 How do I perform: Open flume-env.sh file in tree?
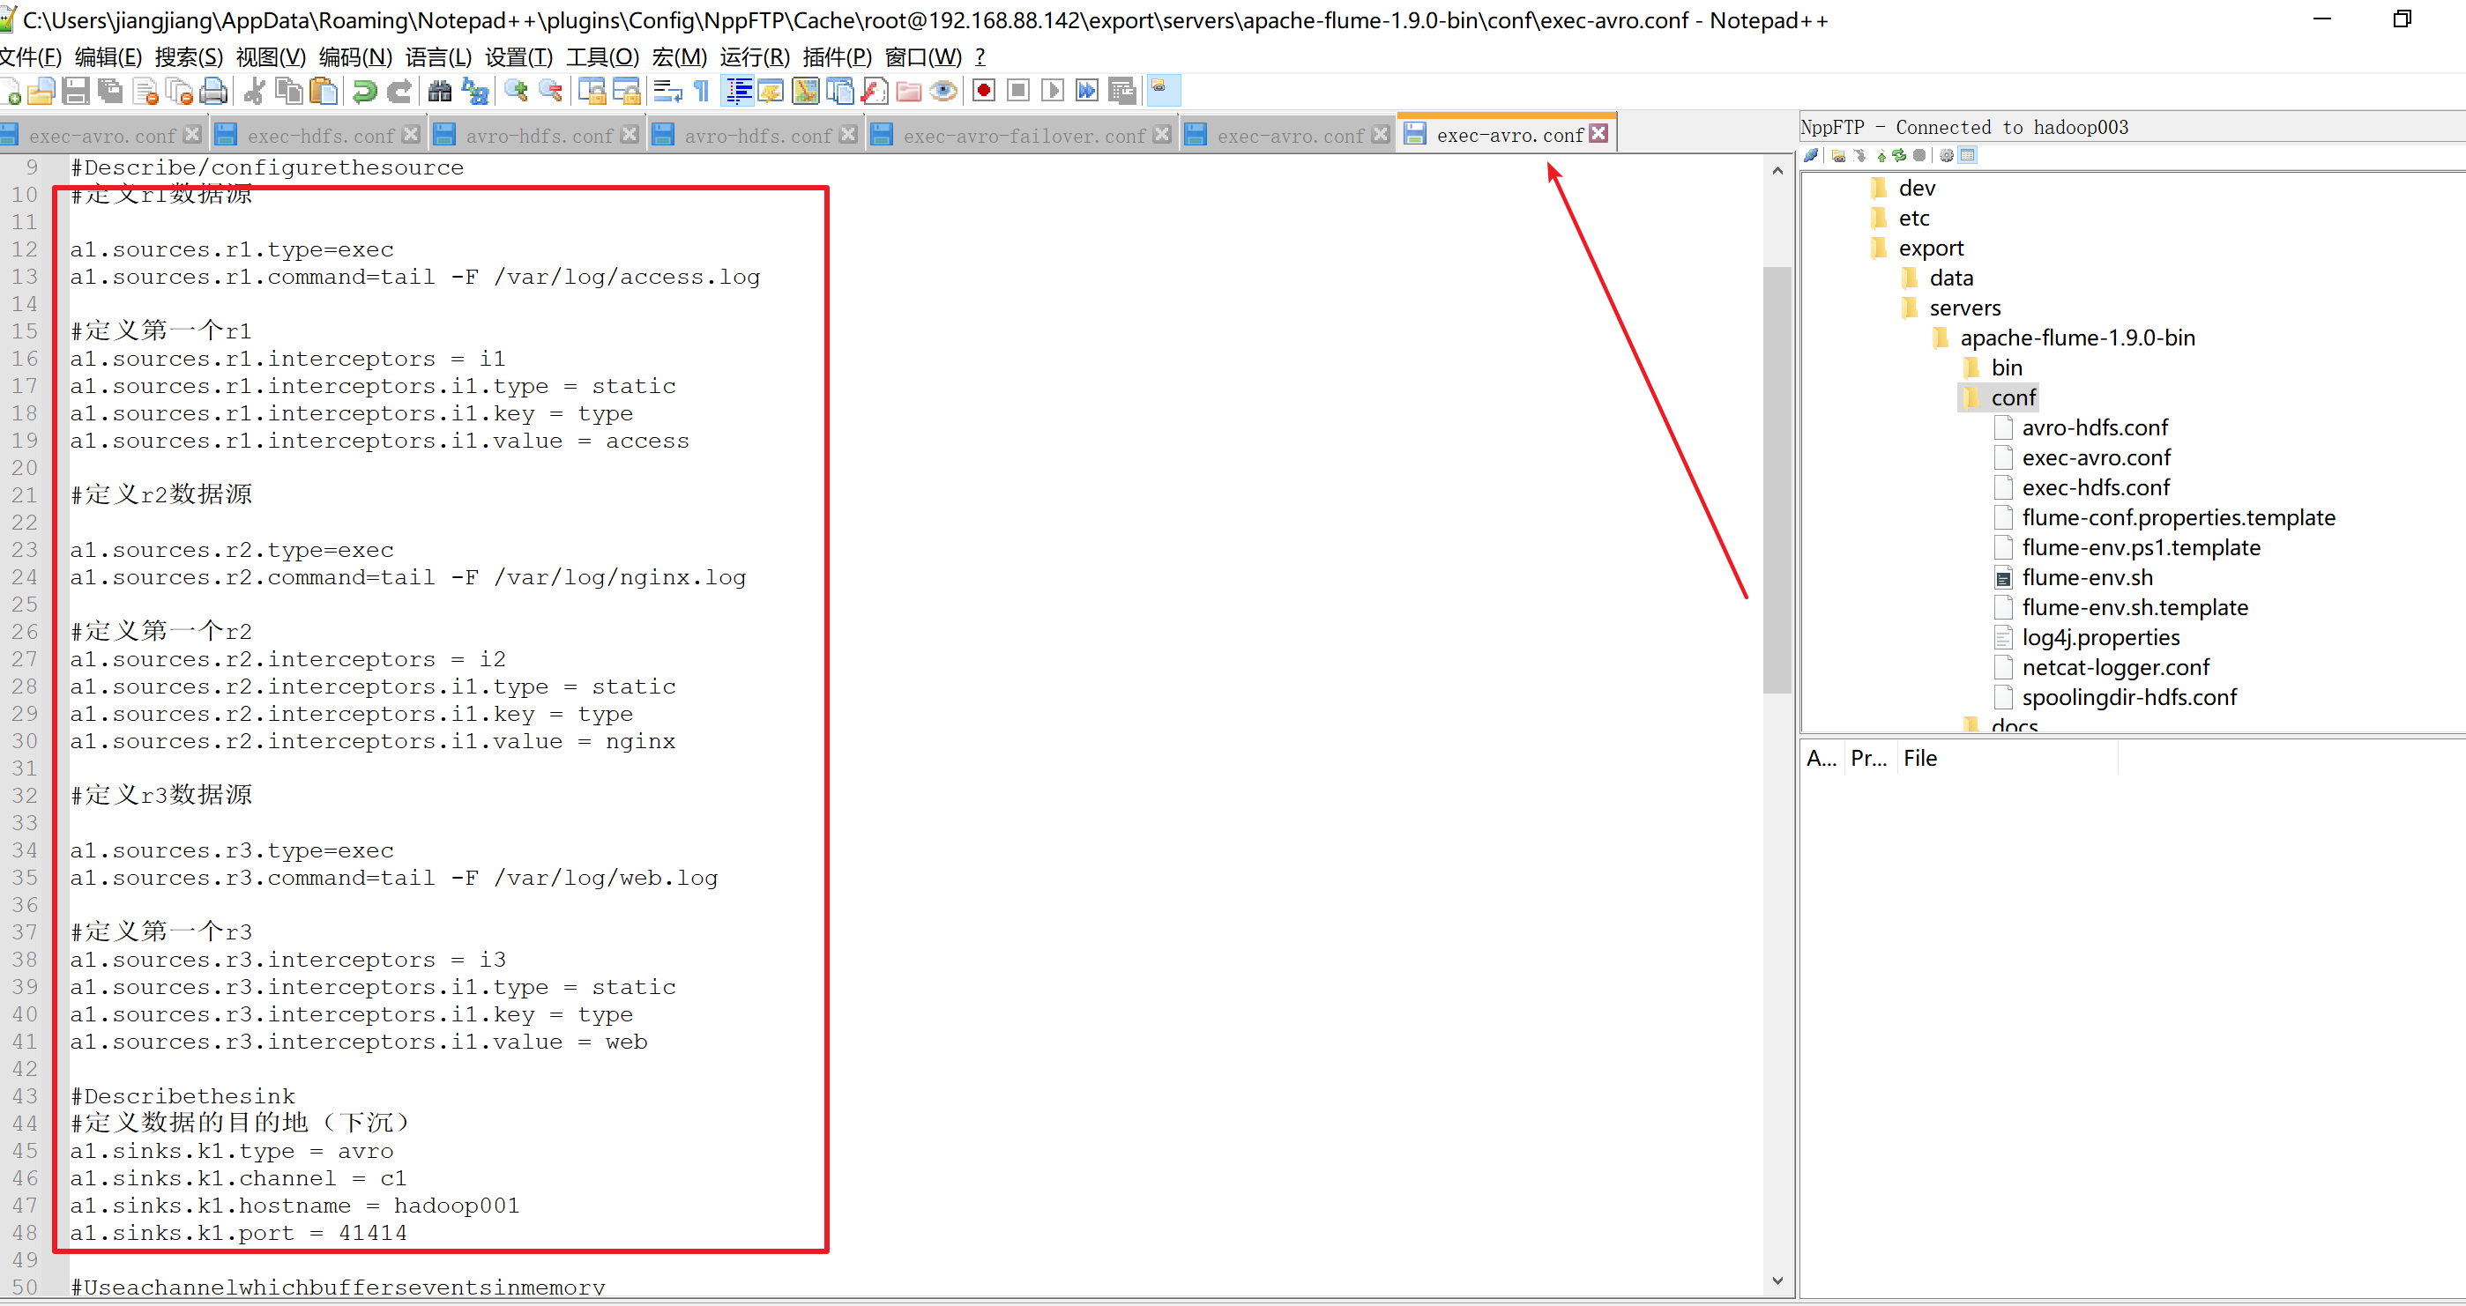[x=2087, y=578]
